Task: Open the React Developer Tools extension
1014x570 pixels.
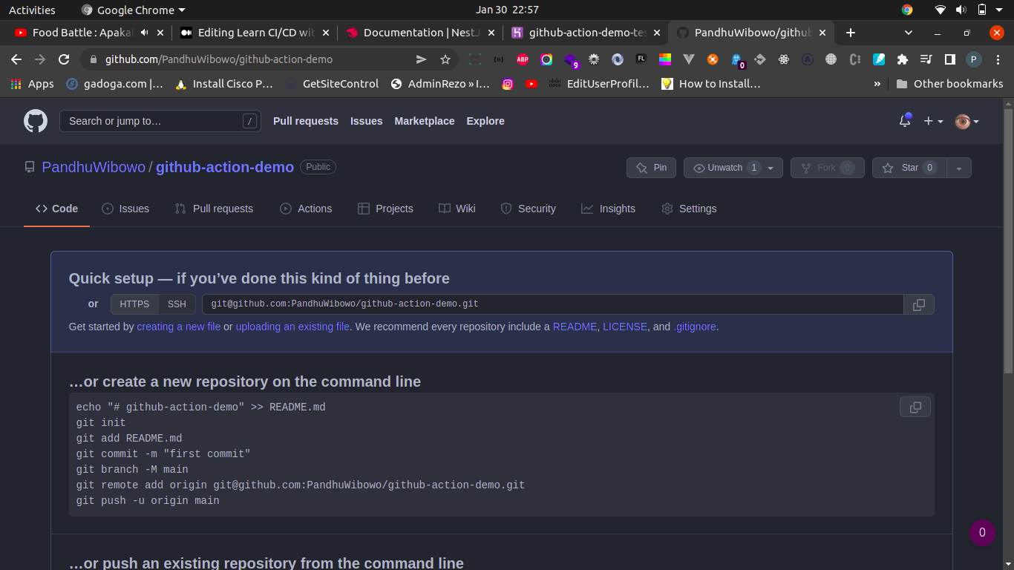Action: click(x=784, y=59)
